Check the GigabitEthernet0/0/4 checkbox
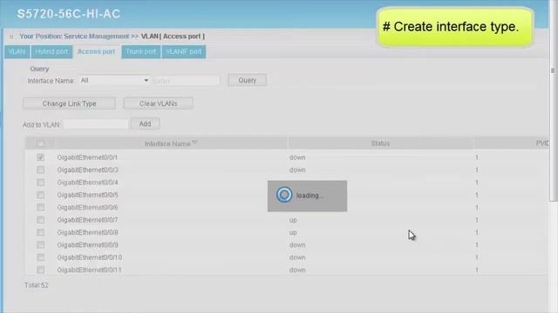The image size is (558, 313). 41,183
